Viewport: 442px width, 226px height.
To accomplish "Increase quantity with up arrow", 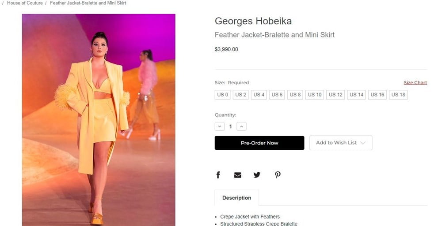I will 241,126.
